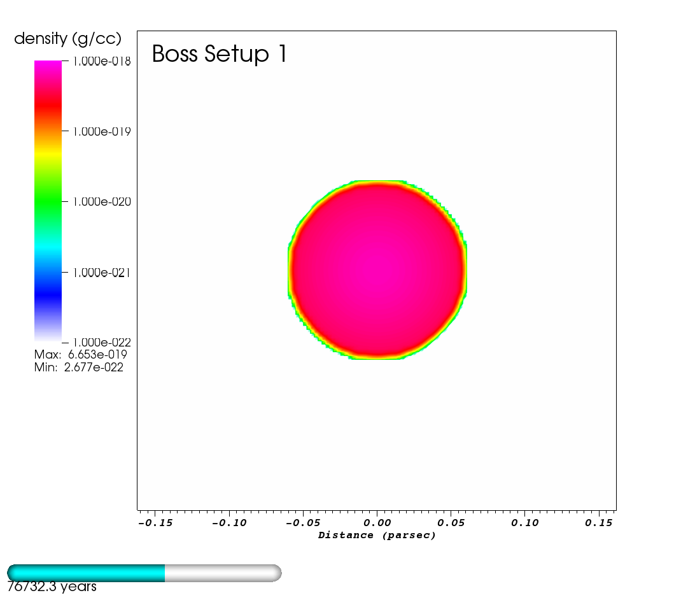Click the time progress slider bar

tap(144, 573)
